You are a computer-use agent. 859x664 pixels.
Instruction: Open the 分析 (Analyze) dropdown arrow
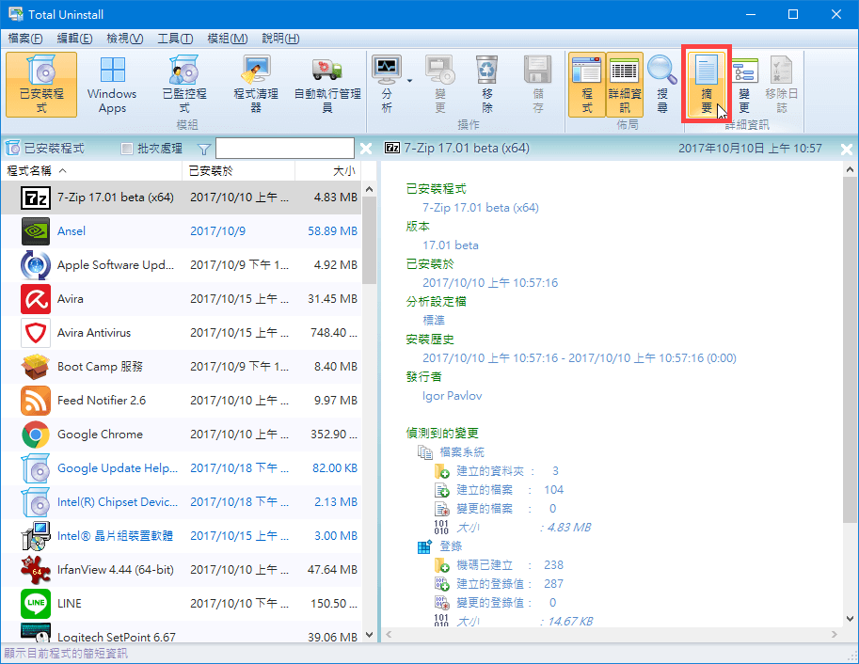[x=410, y=81]
